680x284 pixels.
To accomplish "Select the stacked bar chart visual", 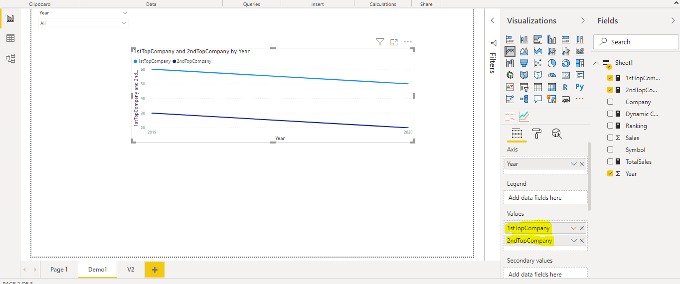I will tap(510, 39).
